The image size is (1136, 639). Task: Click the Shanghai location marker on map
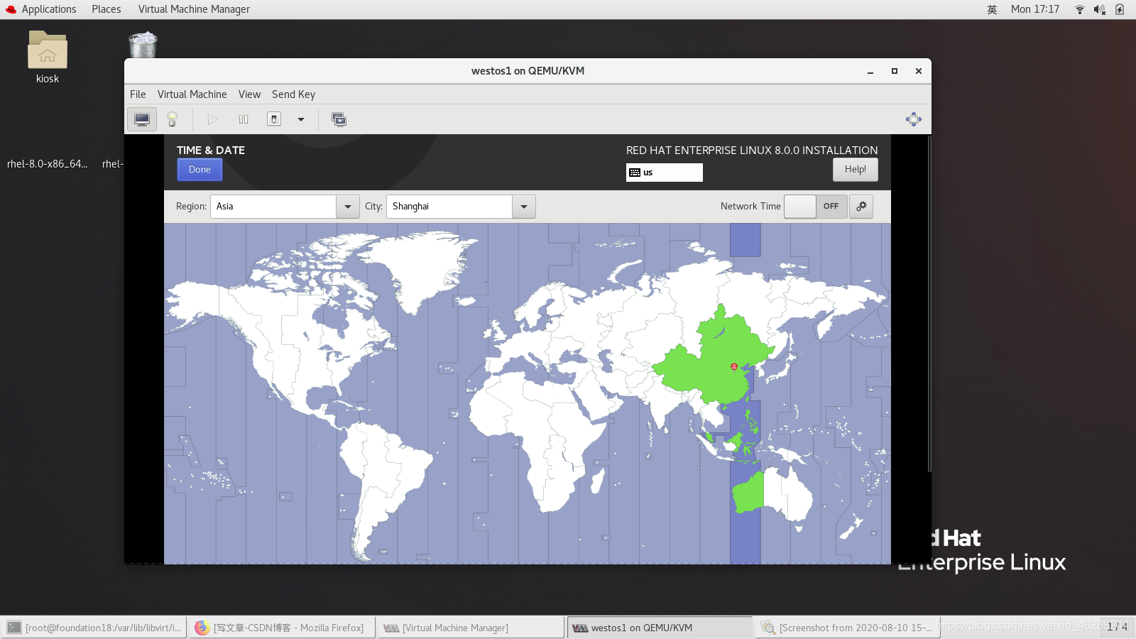click(734, 367)
